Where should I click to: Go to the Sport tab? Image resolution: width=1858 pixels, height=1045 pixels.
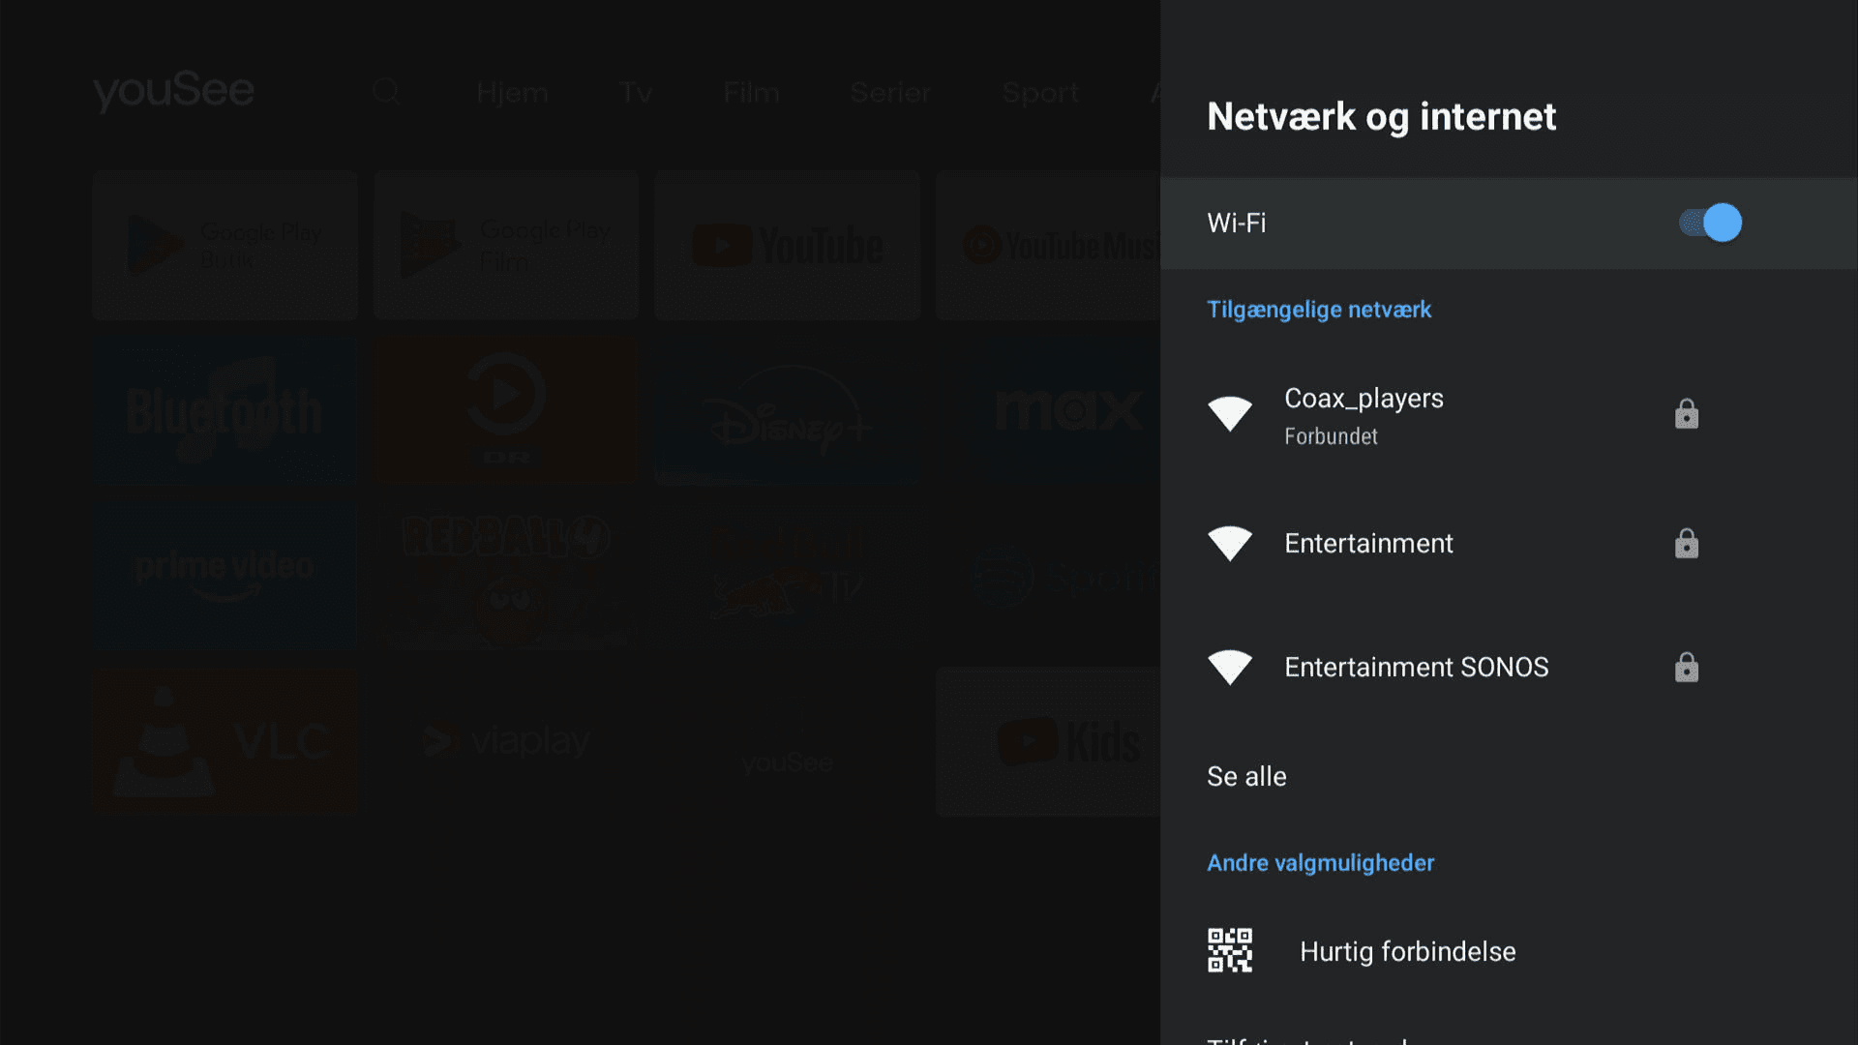point(1039,93)
